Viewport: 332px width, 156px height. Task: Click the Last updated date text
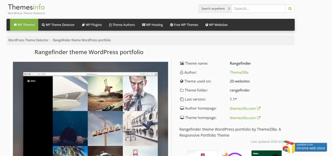click(x=268, y=142)
